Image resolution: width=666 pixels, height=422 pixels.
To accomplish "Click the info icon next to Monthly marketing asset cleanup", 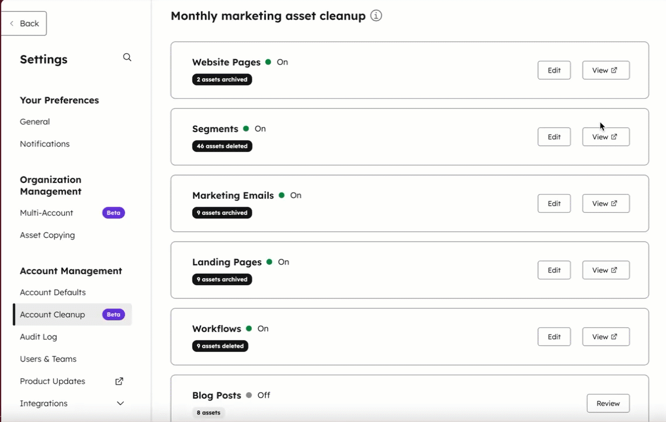I will coord(376,16).
